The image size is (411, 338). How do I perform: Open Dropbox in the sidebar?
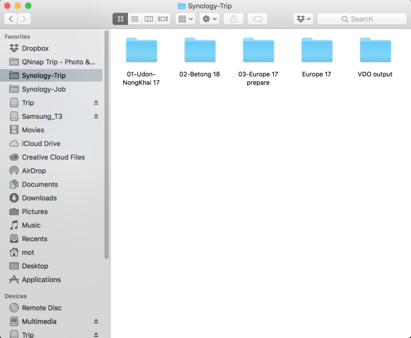click(51, 48)
